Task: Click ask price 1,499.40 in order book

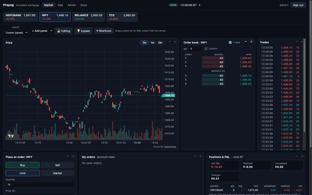Action: click(245, 66)
